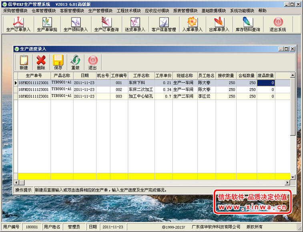Open the 仓库管理模块 menu
Screen dimensions: 303x232
pos(44,11)
